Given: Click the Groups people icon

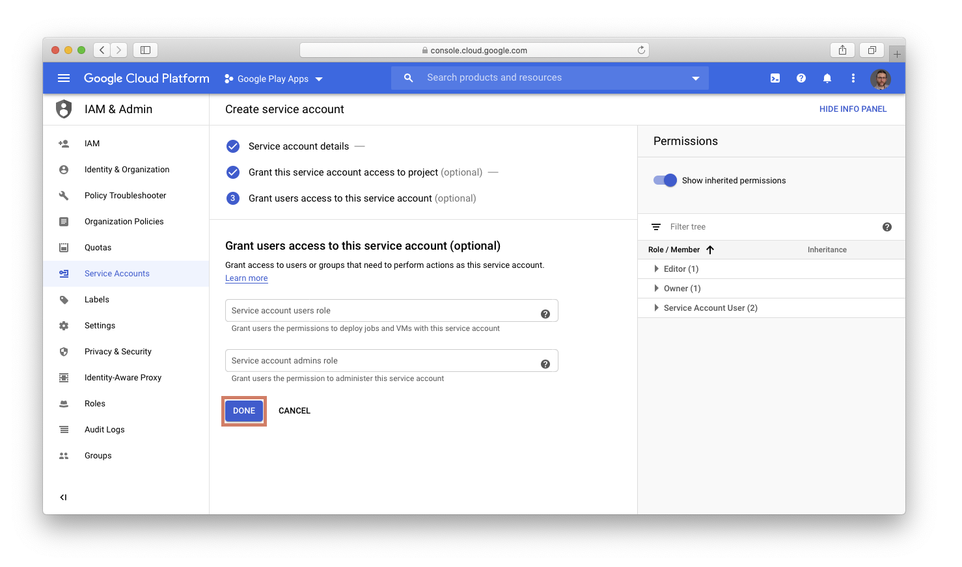Looking at the screenshot, I should coord(64,456).
